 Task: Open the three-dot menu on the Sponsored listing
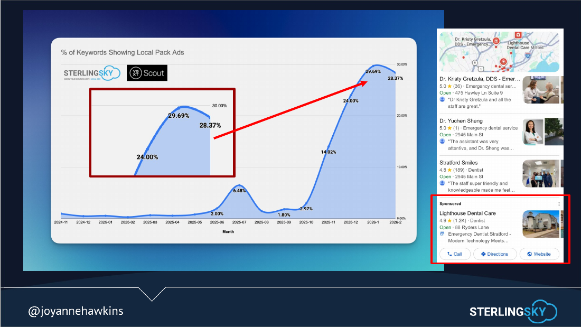point(559,204)
